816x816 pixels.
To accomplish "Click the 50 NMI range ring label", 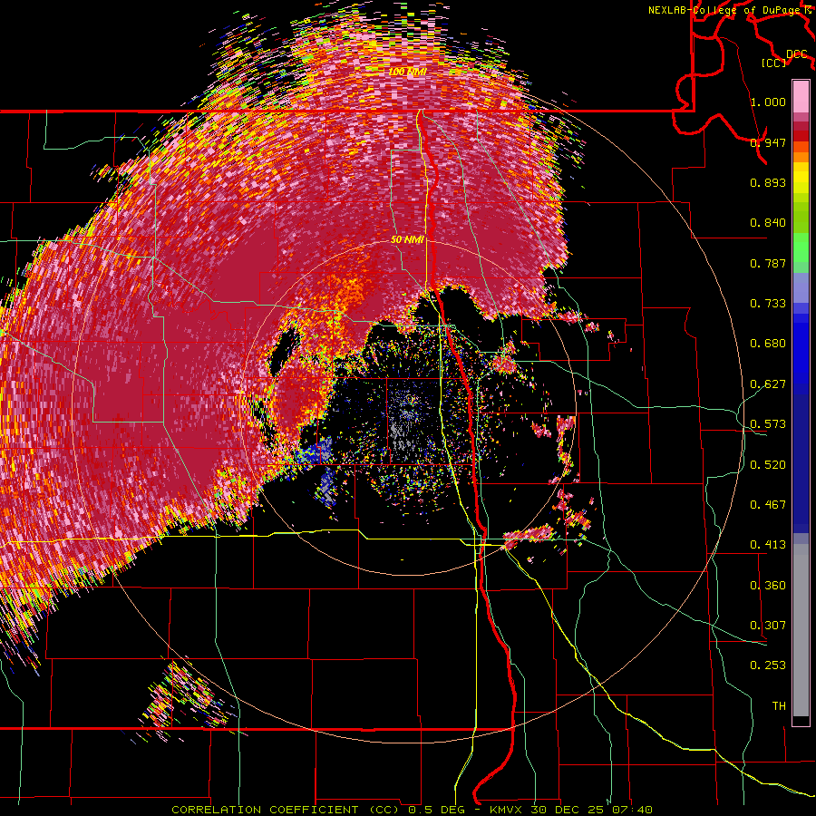I will click(x=407, y=239).
